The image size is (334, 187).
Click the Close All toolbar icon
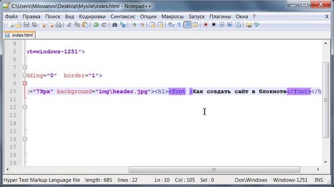click(x=51, y=25)
